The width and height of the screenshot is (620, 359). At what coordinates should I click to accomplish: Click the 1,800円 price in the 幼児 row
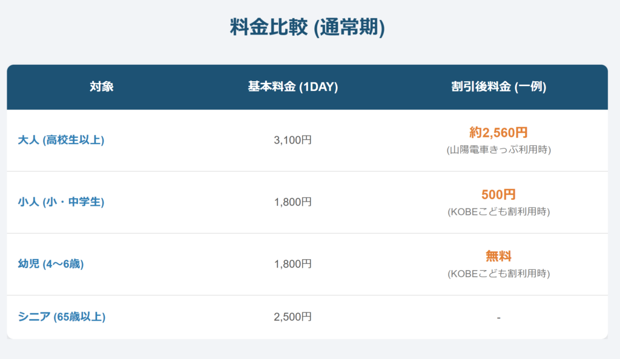click(x=292, y=264)
